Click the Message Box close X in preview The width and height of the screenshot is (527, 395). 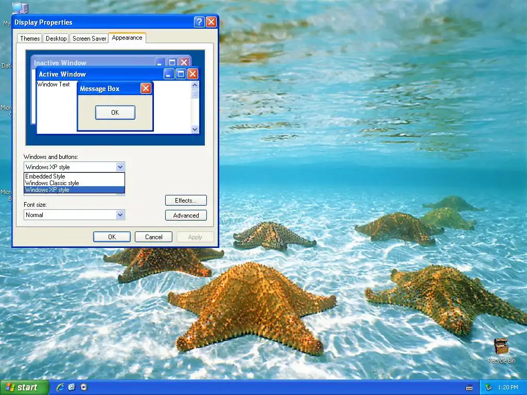click(x=146, y=88)
